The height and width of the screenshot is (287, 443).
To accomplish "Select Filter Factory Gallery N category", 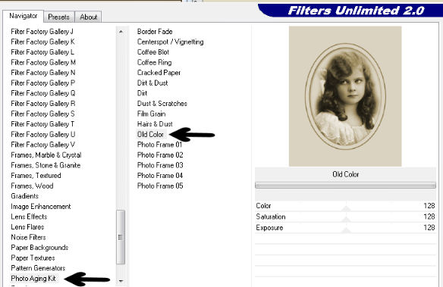I will [43, 73].
